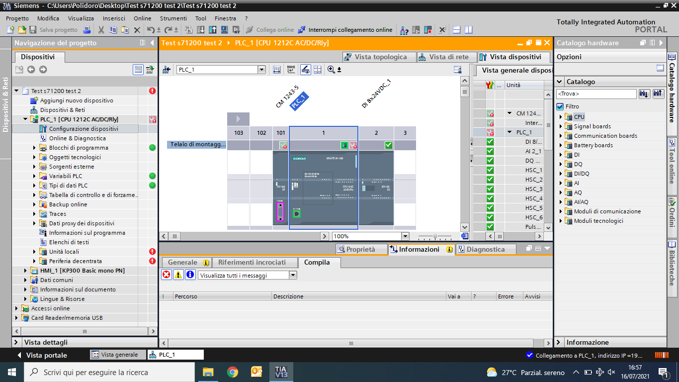Click slot 2 DI module in rack
Image resolution: width=679 pixels, height=382 pixels.
tap(376, 189)
